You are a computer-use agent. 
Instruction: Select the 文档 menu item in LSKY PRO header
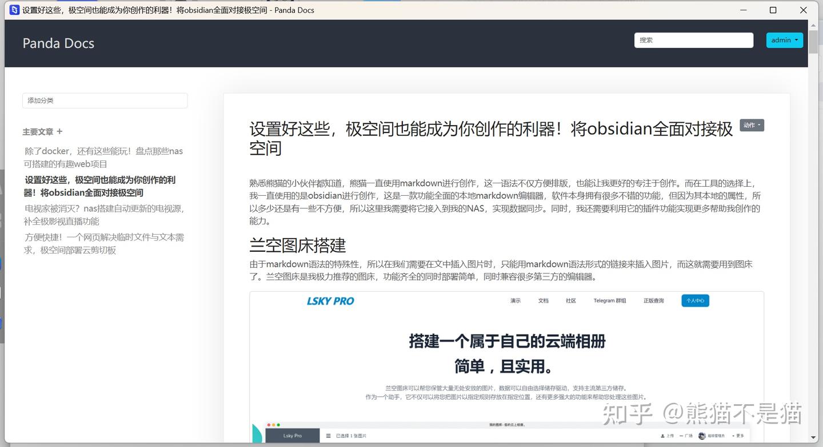click(542, 300)
